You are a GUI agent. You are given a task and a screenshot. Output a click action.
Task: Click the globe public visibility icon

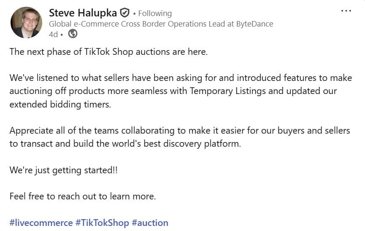click(x=73, y=34)
